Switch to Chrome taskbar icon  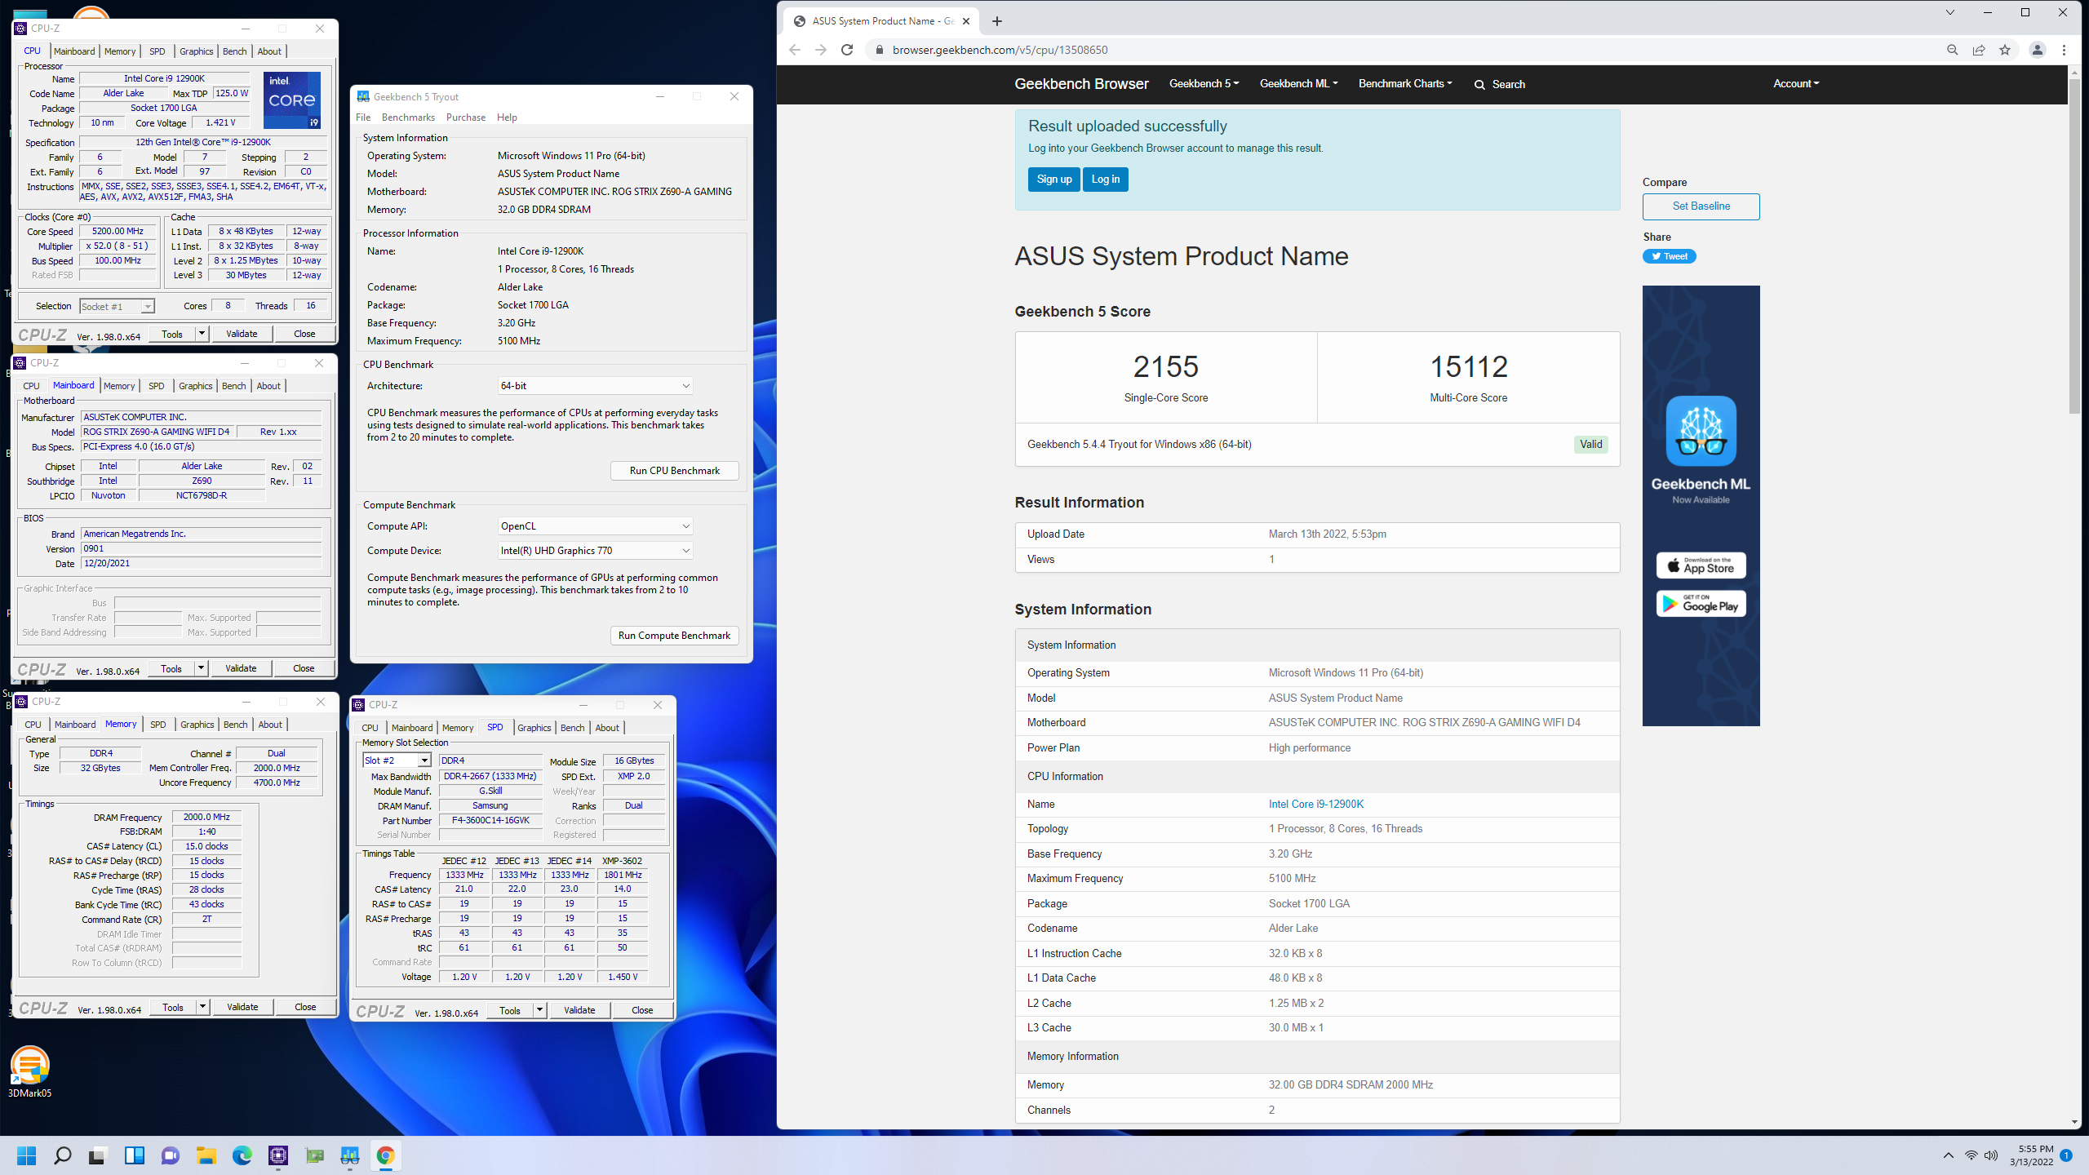[385, 1155]
